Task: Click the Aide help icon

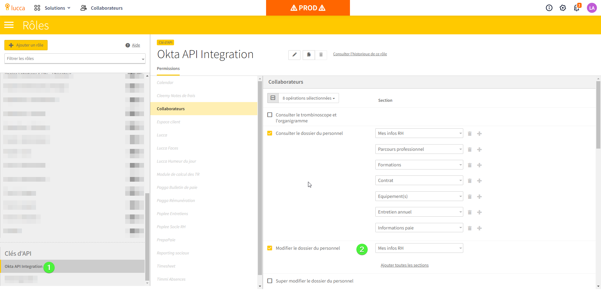Action: 128,45
